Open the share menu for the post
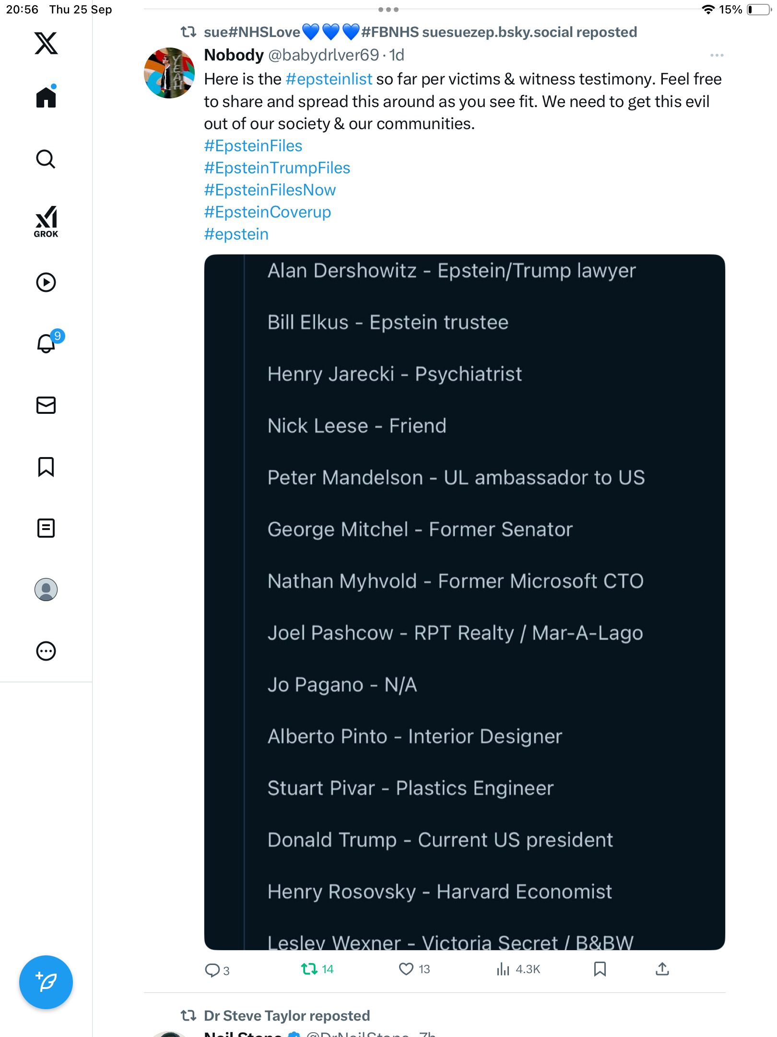 pyautogui.click(x=662, y=969)
